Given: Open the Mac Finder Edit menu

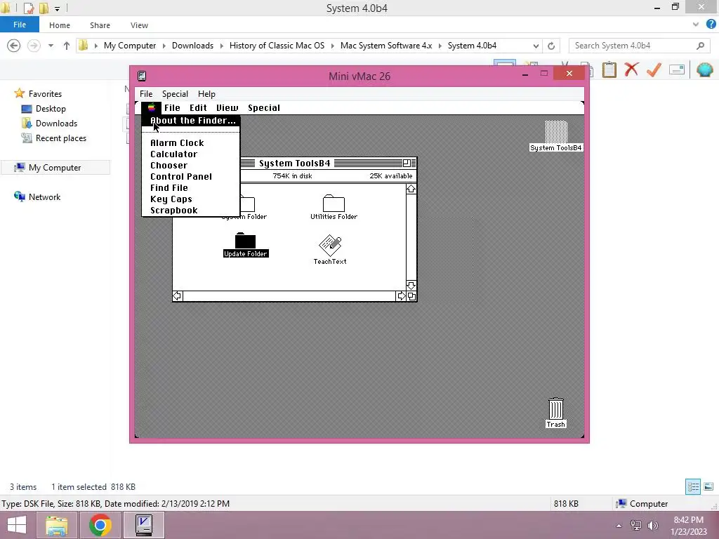Looking at the screenshot, I should (x=198, y=107).
